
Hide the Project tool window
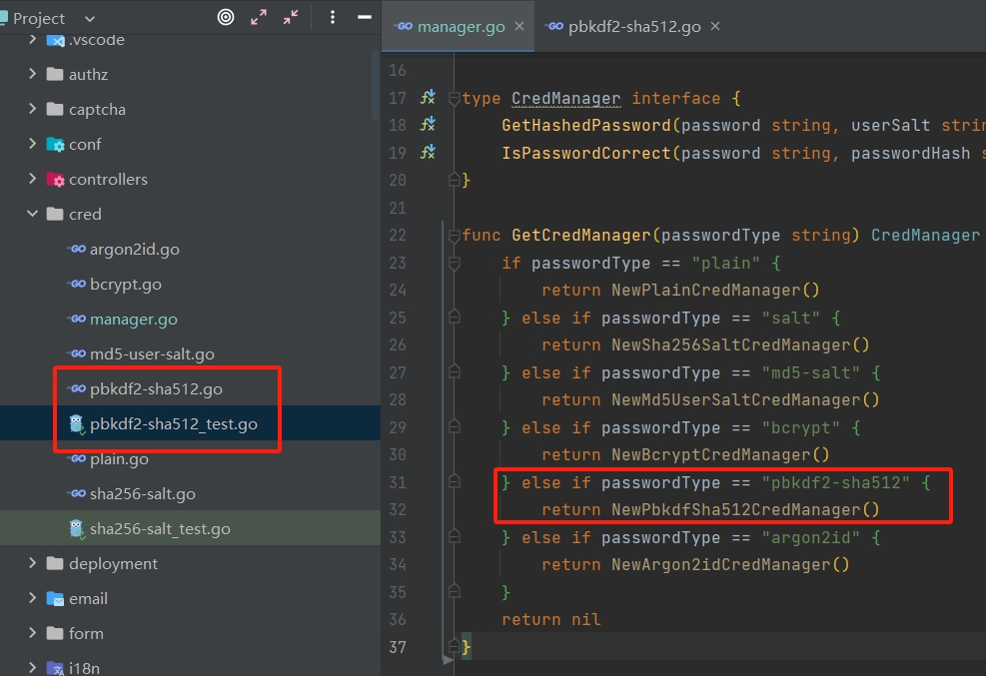coord(365,18)
